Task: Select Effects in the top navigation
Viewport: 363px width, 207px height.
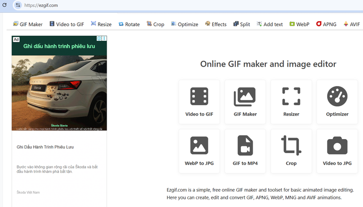Action: 216,24
